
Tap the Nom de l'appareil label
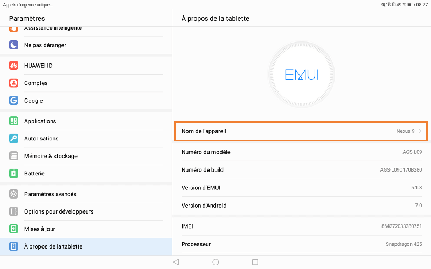[x=204, y=131]
